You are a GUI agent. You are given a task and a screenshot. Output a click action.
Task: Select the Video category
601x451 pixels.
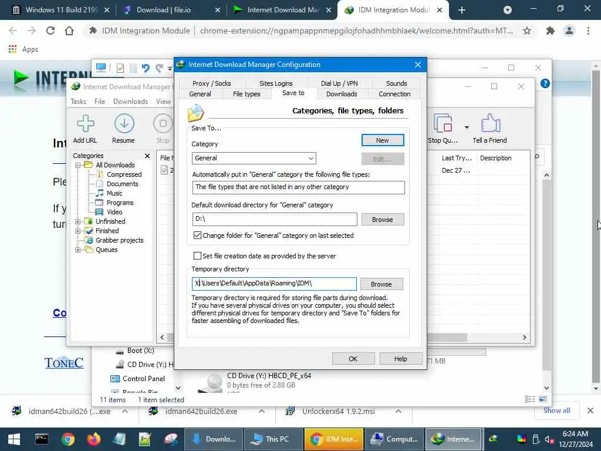tap(114, 212)
